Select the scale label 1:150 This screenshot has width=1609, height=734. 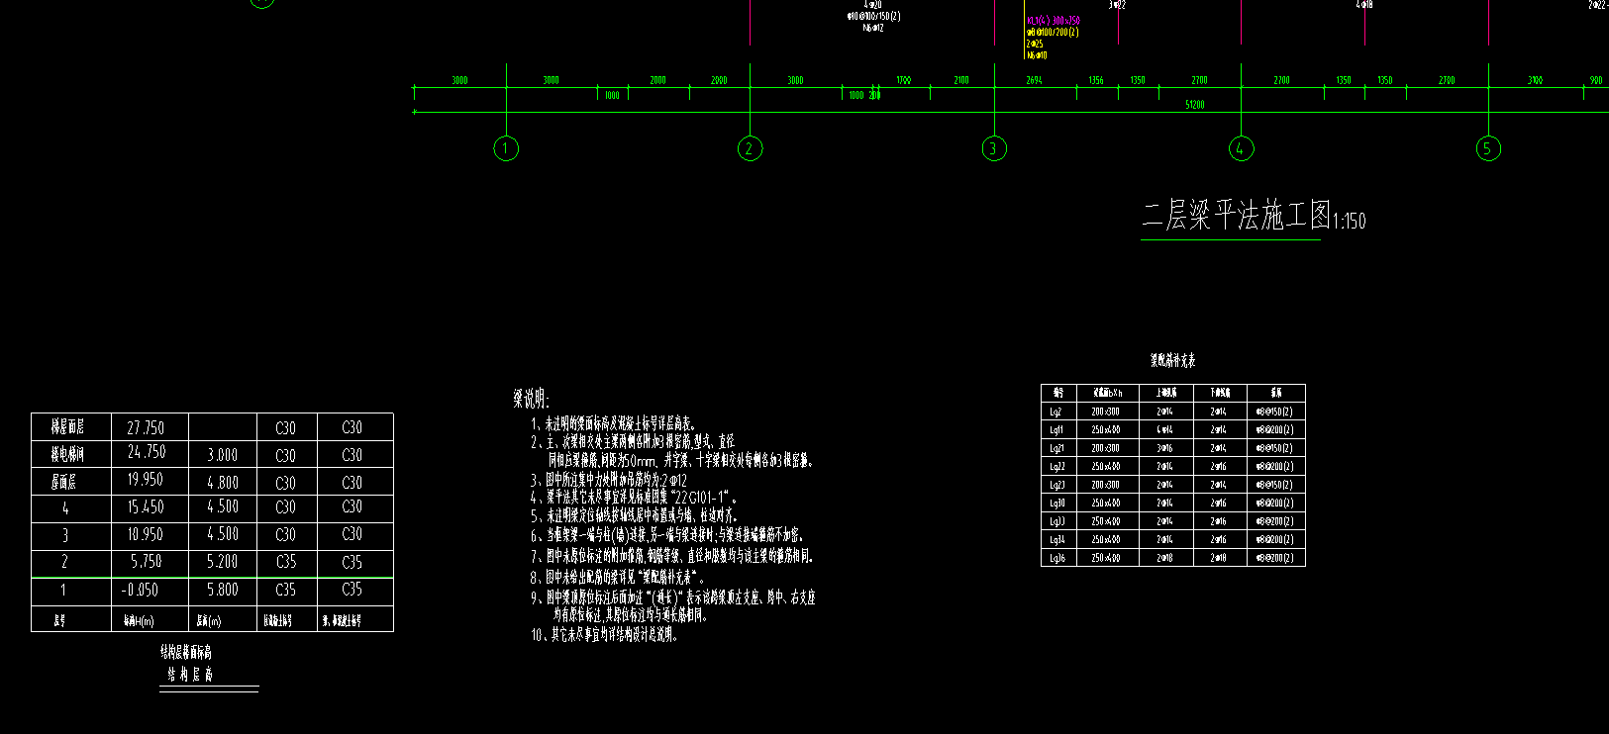point(1350,222)
